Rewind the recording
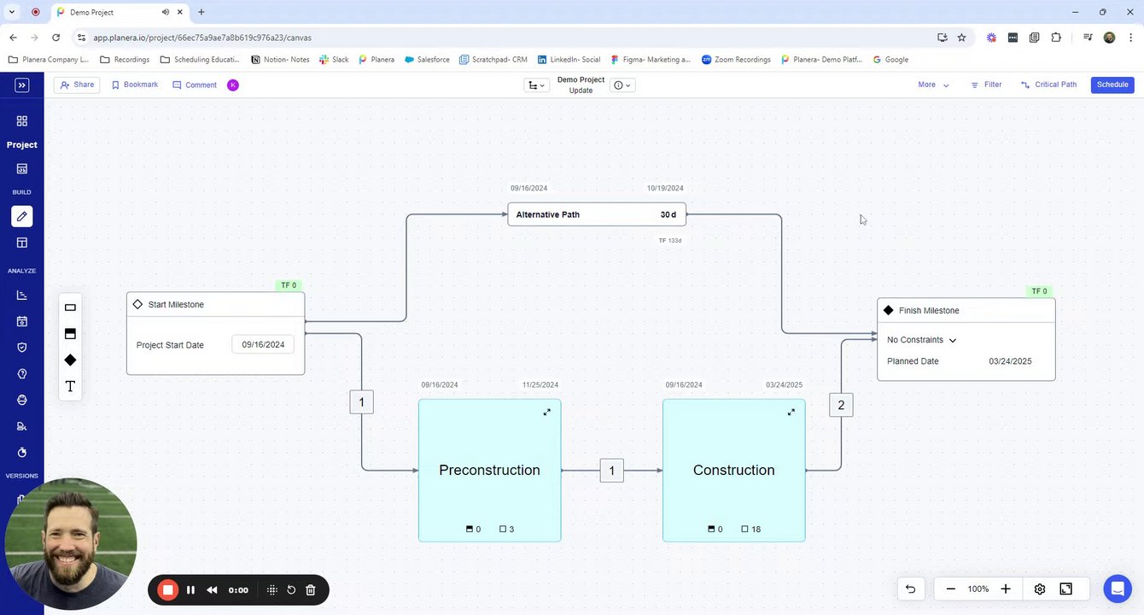This screenshot has width=1144, height=615. click(212, 590)
